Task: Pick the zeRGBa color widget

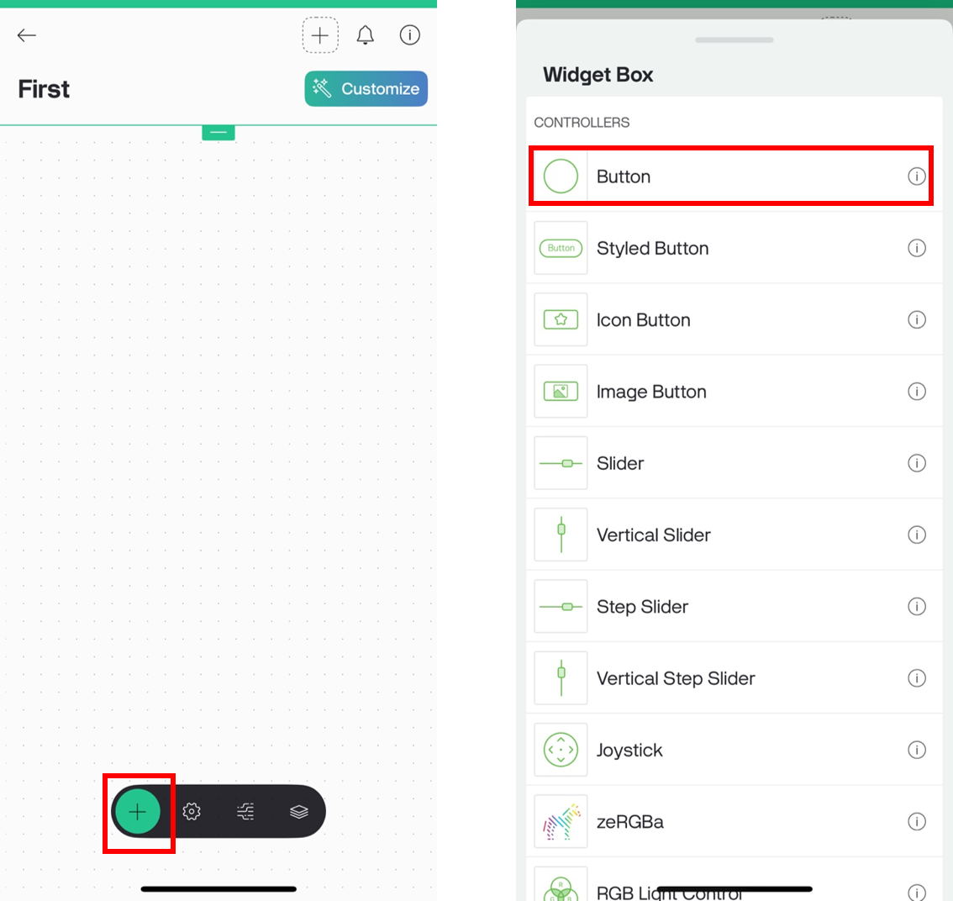Action: tap(734, 822)
